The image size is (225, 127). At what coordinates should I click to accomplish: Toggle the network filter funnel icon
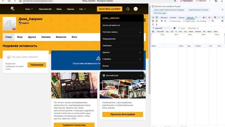tap(162, 21)
